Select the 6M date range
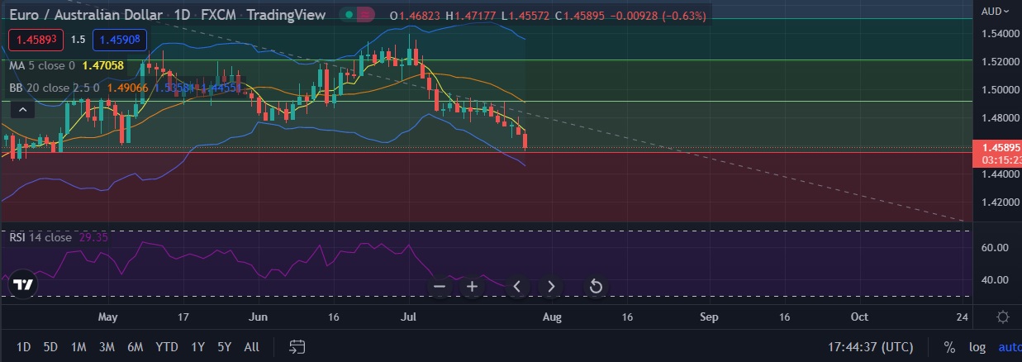 click(135, 347)
